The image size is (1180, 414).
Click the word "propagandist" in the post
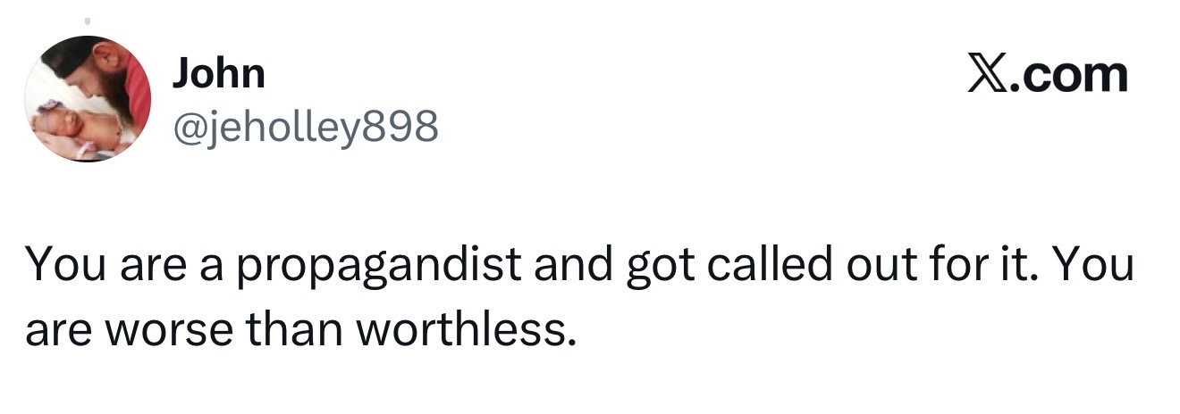tap(374, 267)
